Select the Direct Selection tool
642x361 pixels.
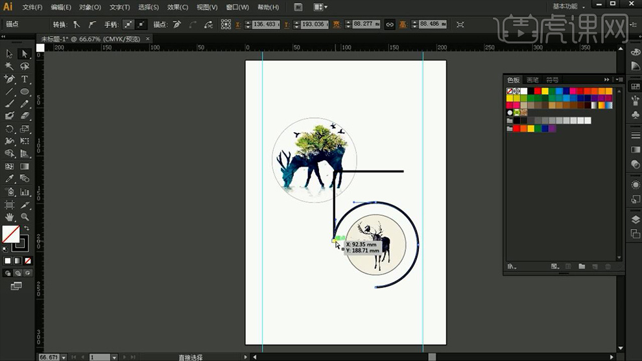click(25, 54)
